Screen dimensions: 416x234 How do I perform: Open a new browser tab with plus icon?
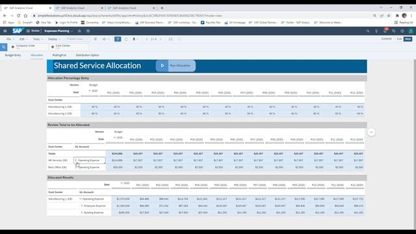coord(162,8)
